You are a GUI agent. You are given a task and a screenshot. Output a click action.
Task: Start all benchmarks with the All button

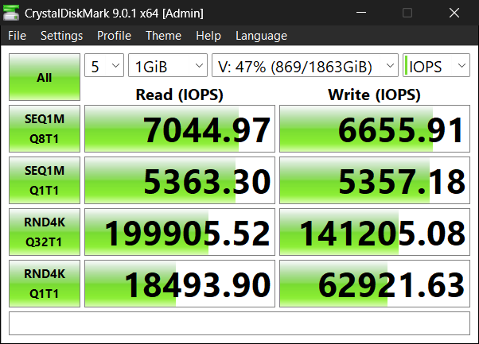point(45,77)
